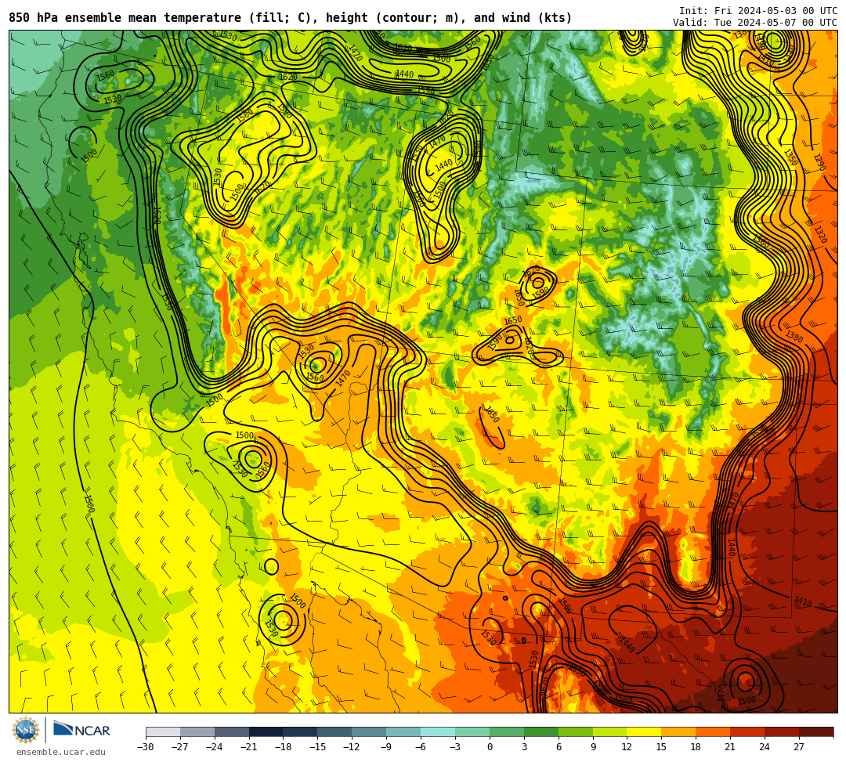Viewport: 846px width, 762px height.
Task: Click the 1320 height contour label
Action: (821, 234)
